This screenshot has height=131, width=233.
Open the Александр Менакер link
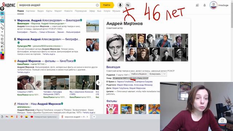coord(143,85)
